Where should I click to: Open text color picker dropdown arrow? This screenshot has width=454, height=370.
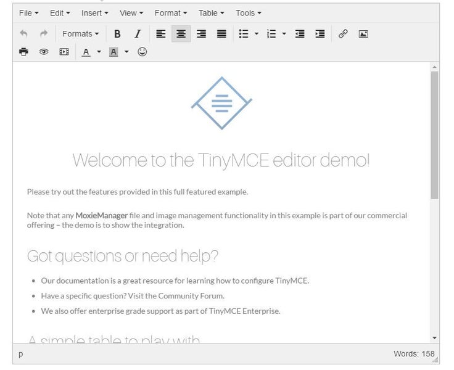pos(99,52)
